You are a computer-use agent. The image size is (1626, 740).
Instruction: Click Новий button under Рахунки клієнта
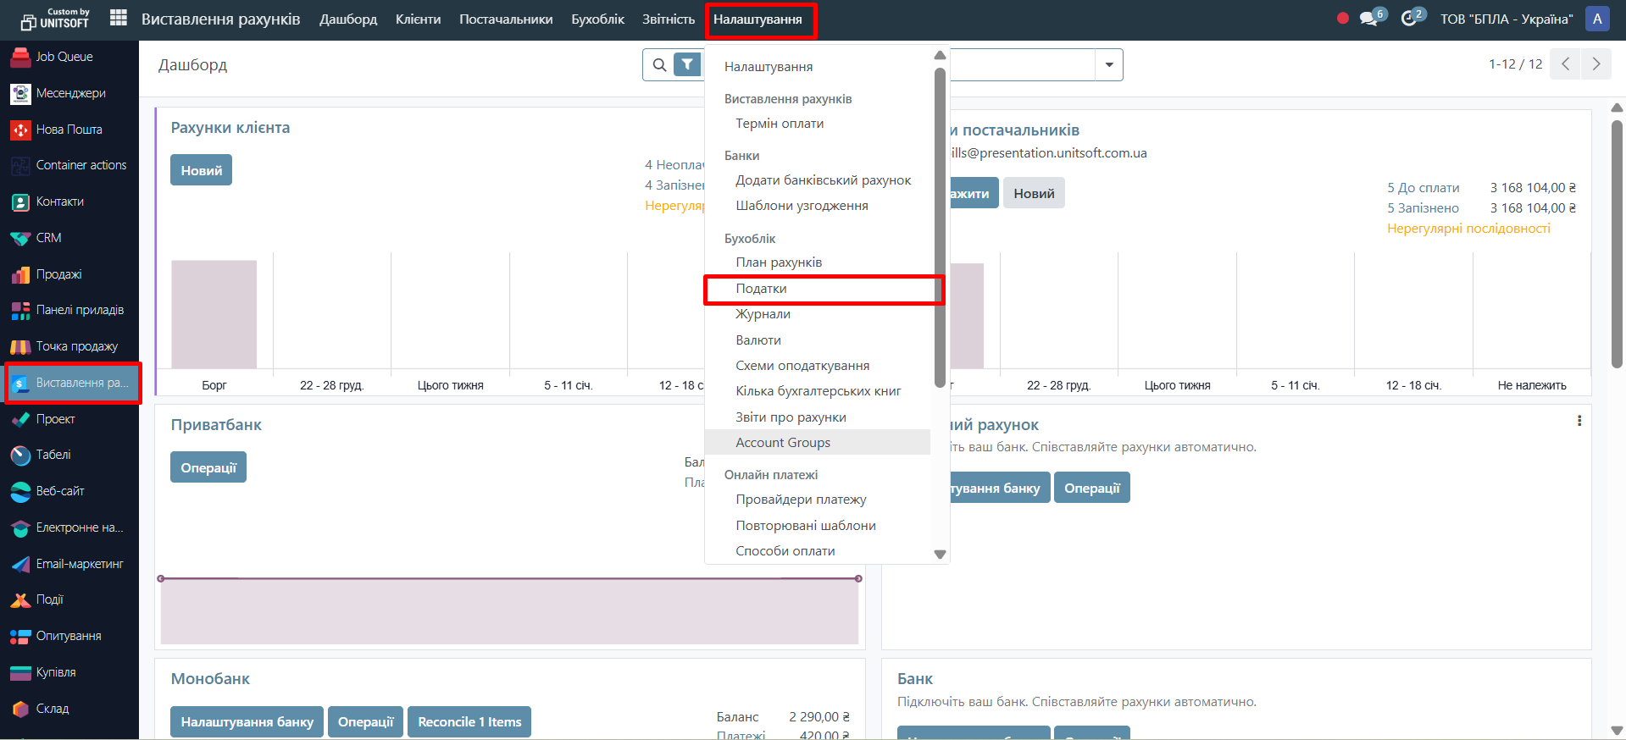(x=201, y=170)
